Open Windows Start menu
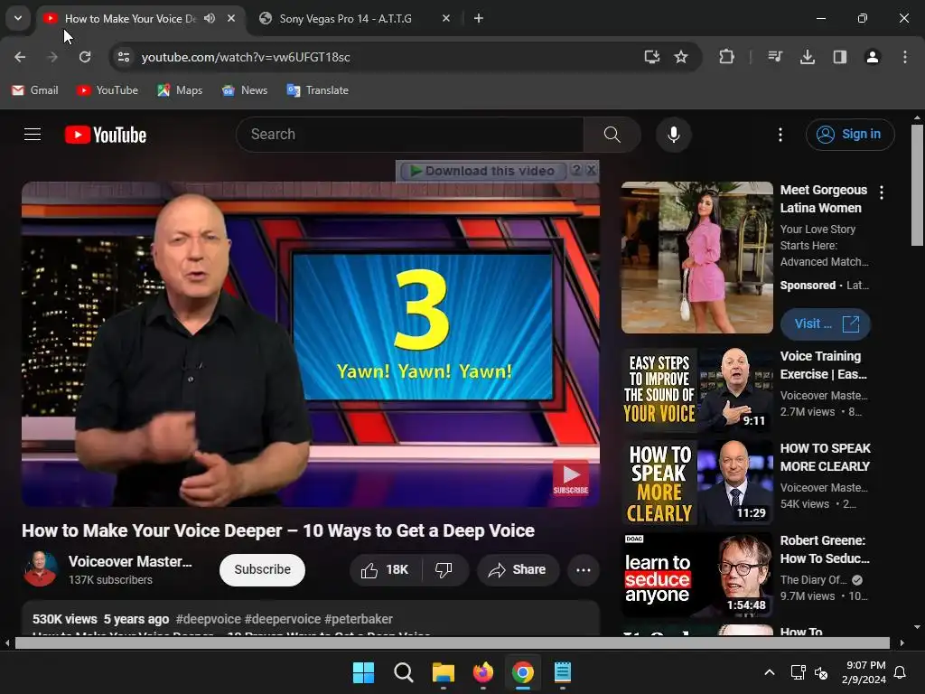This screenshot has height=694, width=925. pos(363,672)
